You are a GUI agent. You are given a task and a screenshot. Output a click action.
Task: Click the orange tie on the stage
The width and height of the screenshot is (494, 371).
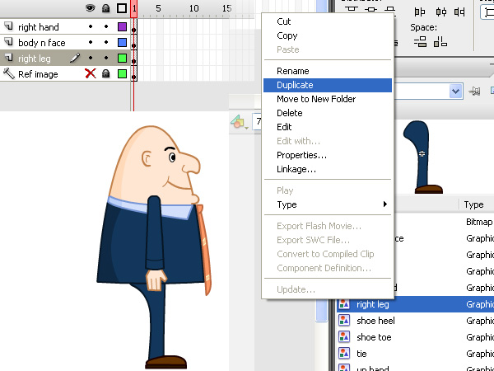pos(204,249)
